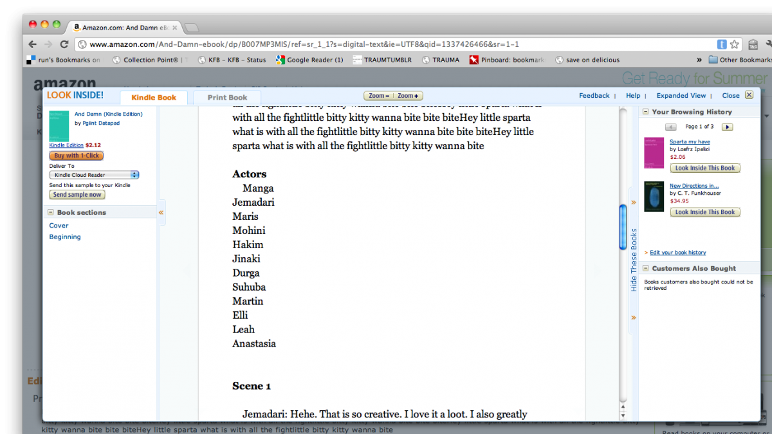
Task: Open the Deliver To dropdown
Action: [x=94, y=175]
